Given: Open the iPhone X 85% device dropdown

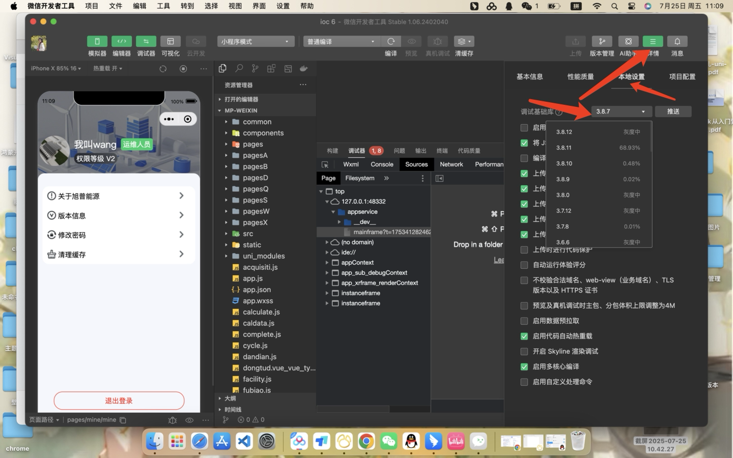Looking at the screenshot, I should click(x=56, y=68).
